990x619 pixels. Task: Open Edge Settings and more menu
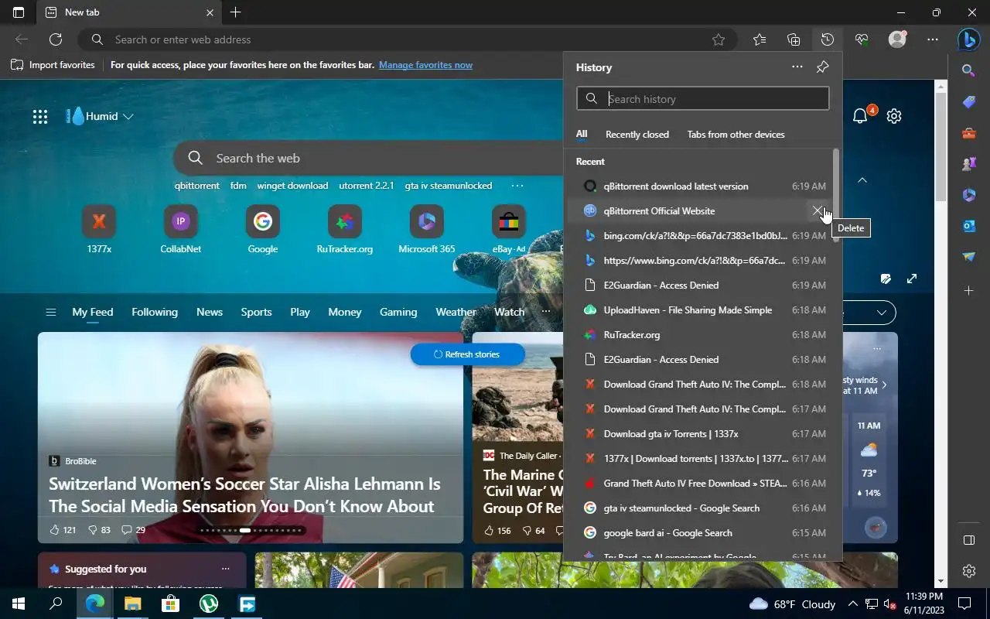pyautogui.click(x=933, y=39)
